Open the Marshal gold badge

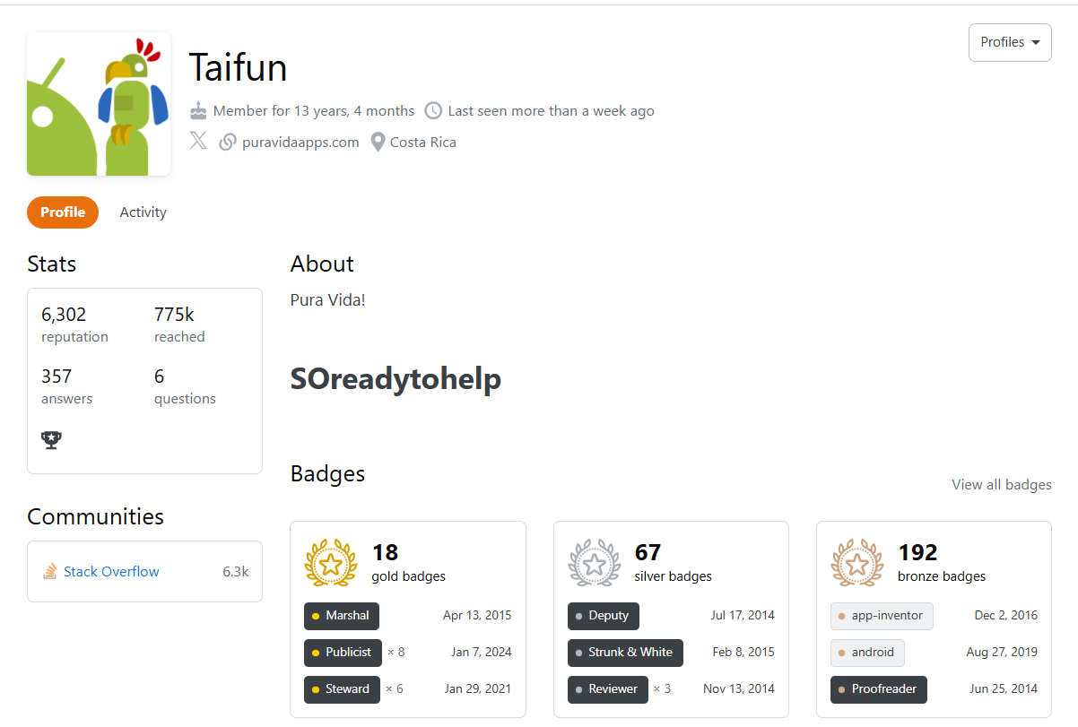click(x=342, y=616)
